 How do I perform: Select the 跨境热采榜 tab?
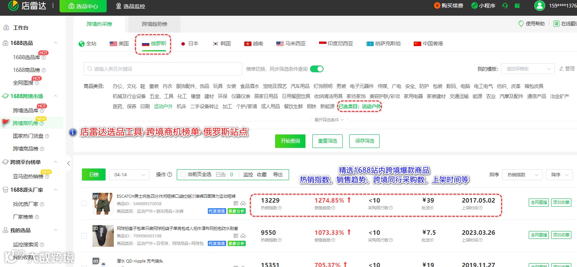(x=99, y=24)
